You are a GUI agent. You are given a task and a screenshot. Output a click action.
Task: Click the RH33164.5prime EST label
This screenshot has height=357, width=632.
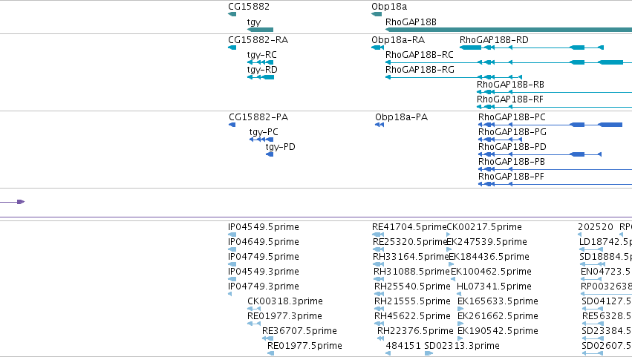click(x=411, y=257)
